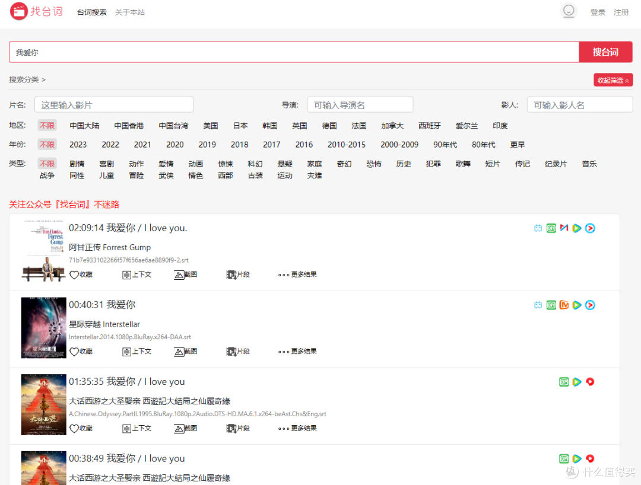Filter region by 日本
The width and height of the screenshot is (641, 485).
click(x=240, y=126)
